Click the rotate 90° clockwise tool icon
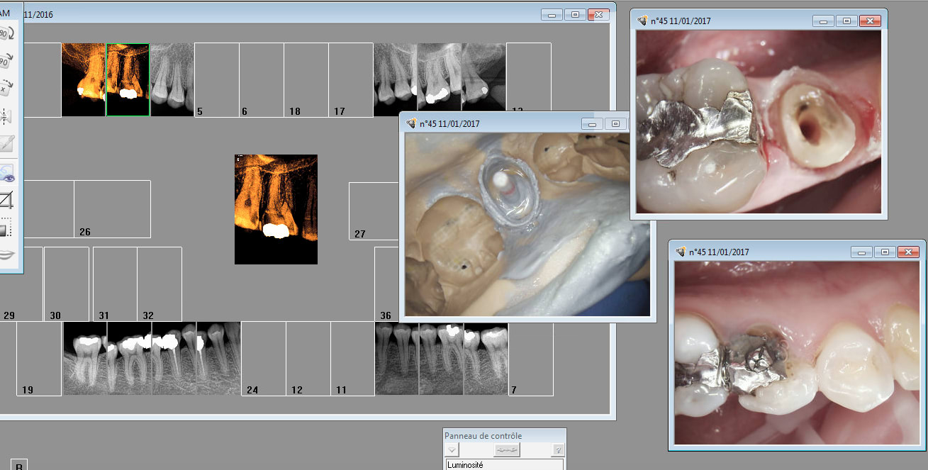This screenshot has width=928, height=470. (6, 34)
